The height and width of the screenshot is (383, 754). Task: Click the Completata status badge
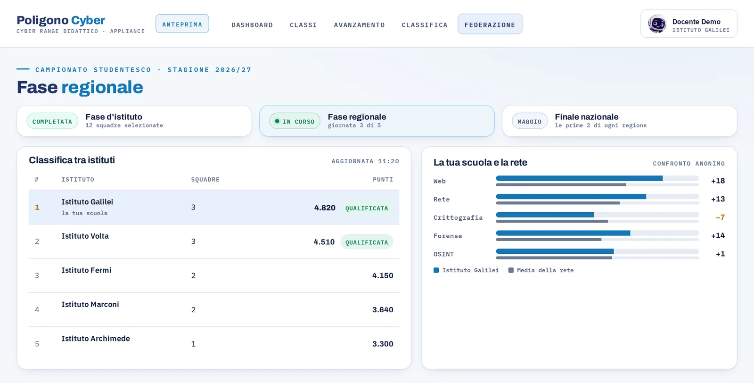(52, 121)
